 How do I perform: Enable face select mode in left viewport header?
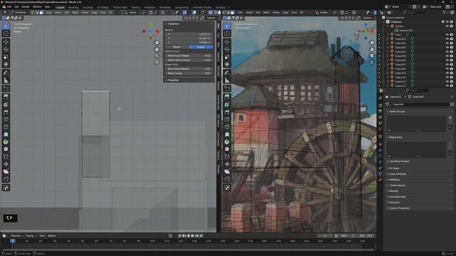pyautogui.click(x=41, y=13)
